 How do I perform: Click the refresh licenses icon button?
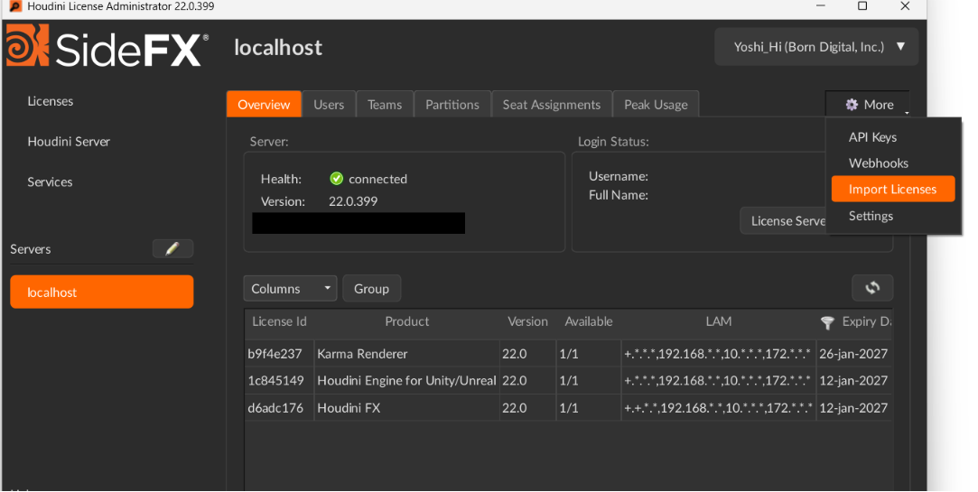coord(872,287)
